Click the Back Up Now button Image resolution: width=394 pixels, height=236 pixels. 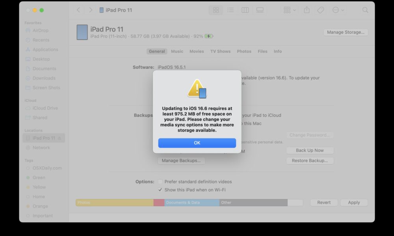pyautogui.click(x=310, y=151)
